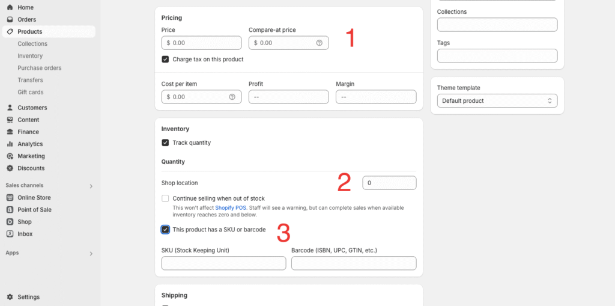615x306 pixels.
Task: Click the Marketing icon in sidebar
Action: pyautogui.click(x=10, y=156)
